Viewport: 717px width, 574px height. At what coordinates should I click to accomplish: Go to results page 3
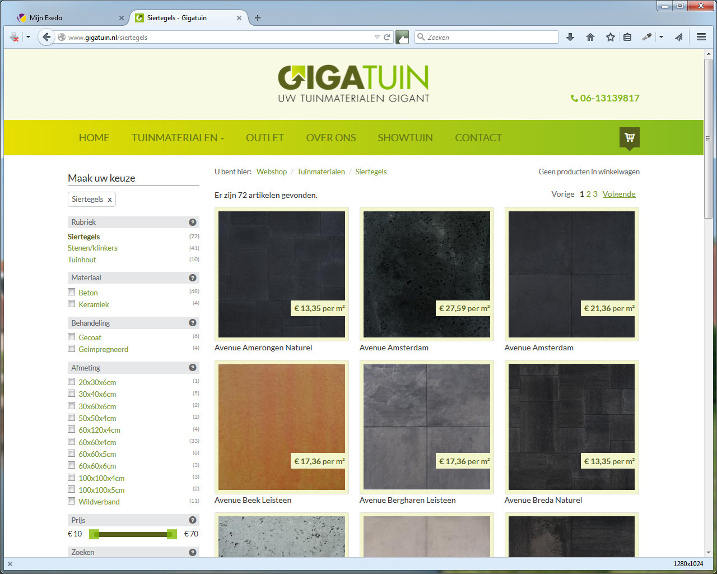pos(595,194)
